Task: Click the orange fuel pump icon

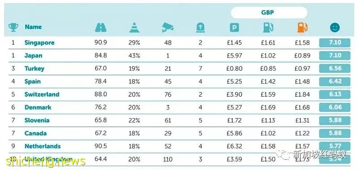Action: pyautogui.click(x=302, y=28)
